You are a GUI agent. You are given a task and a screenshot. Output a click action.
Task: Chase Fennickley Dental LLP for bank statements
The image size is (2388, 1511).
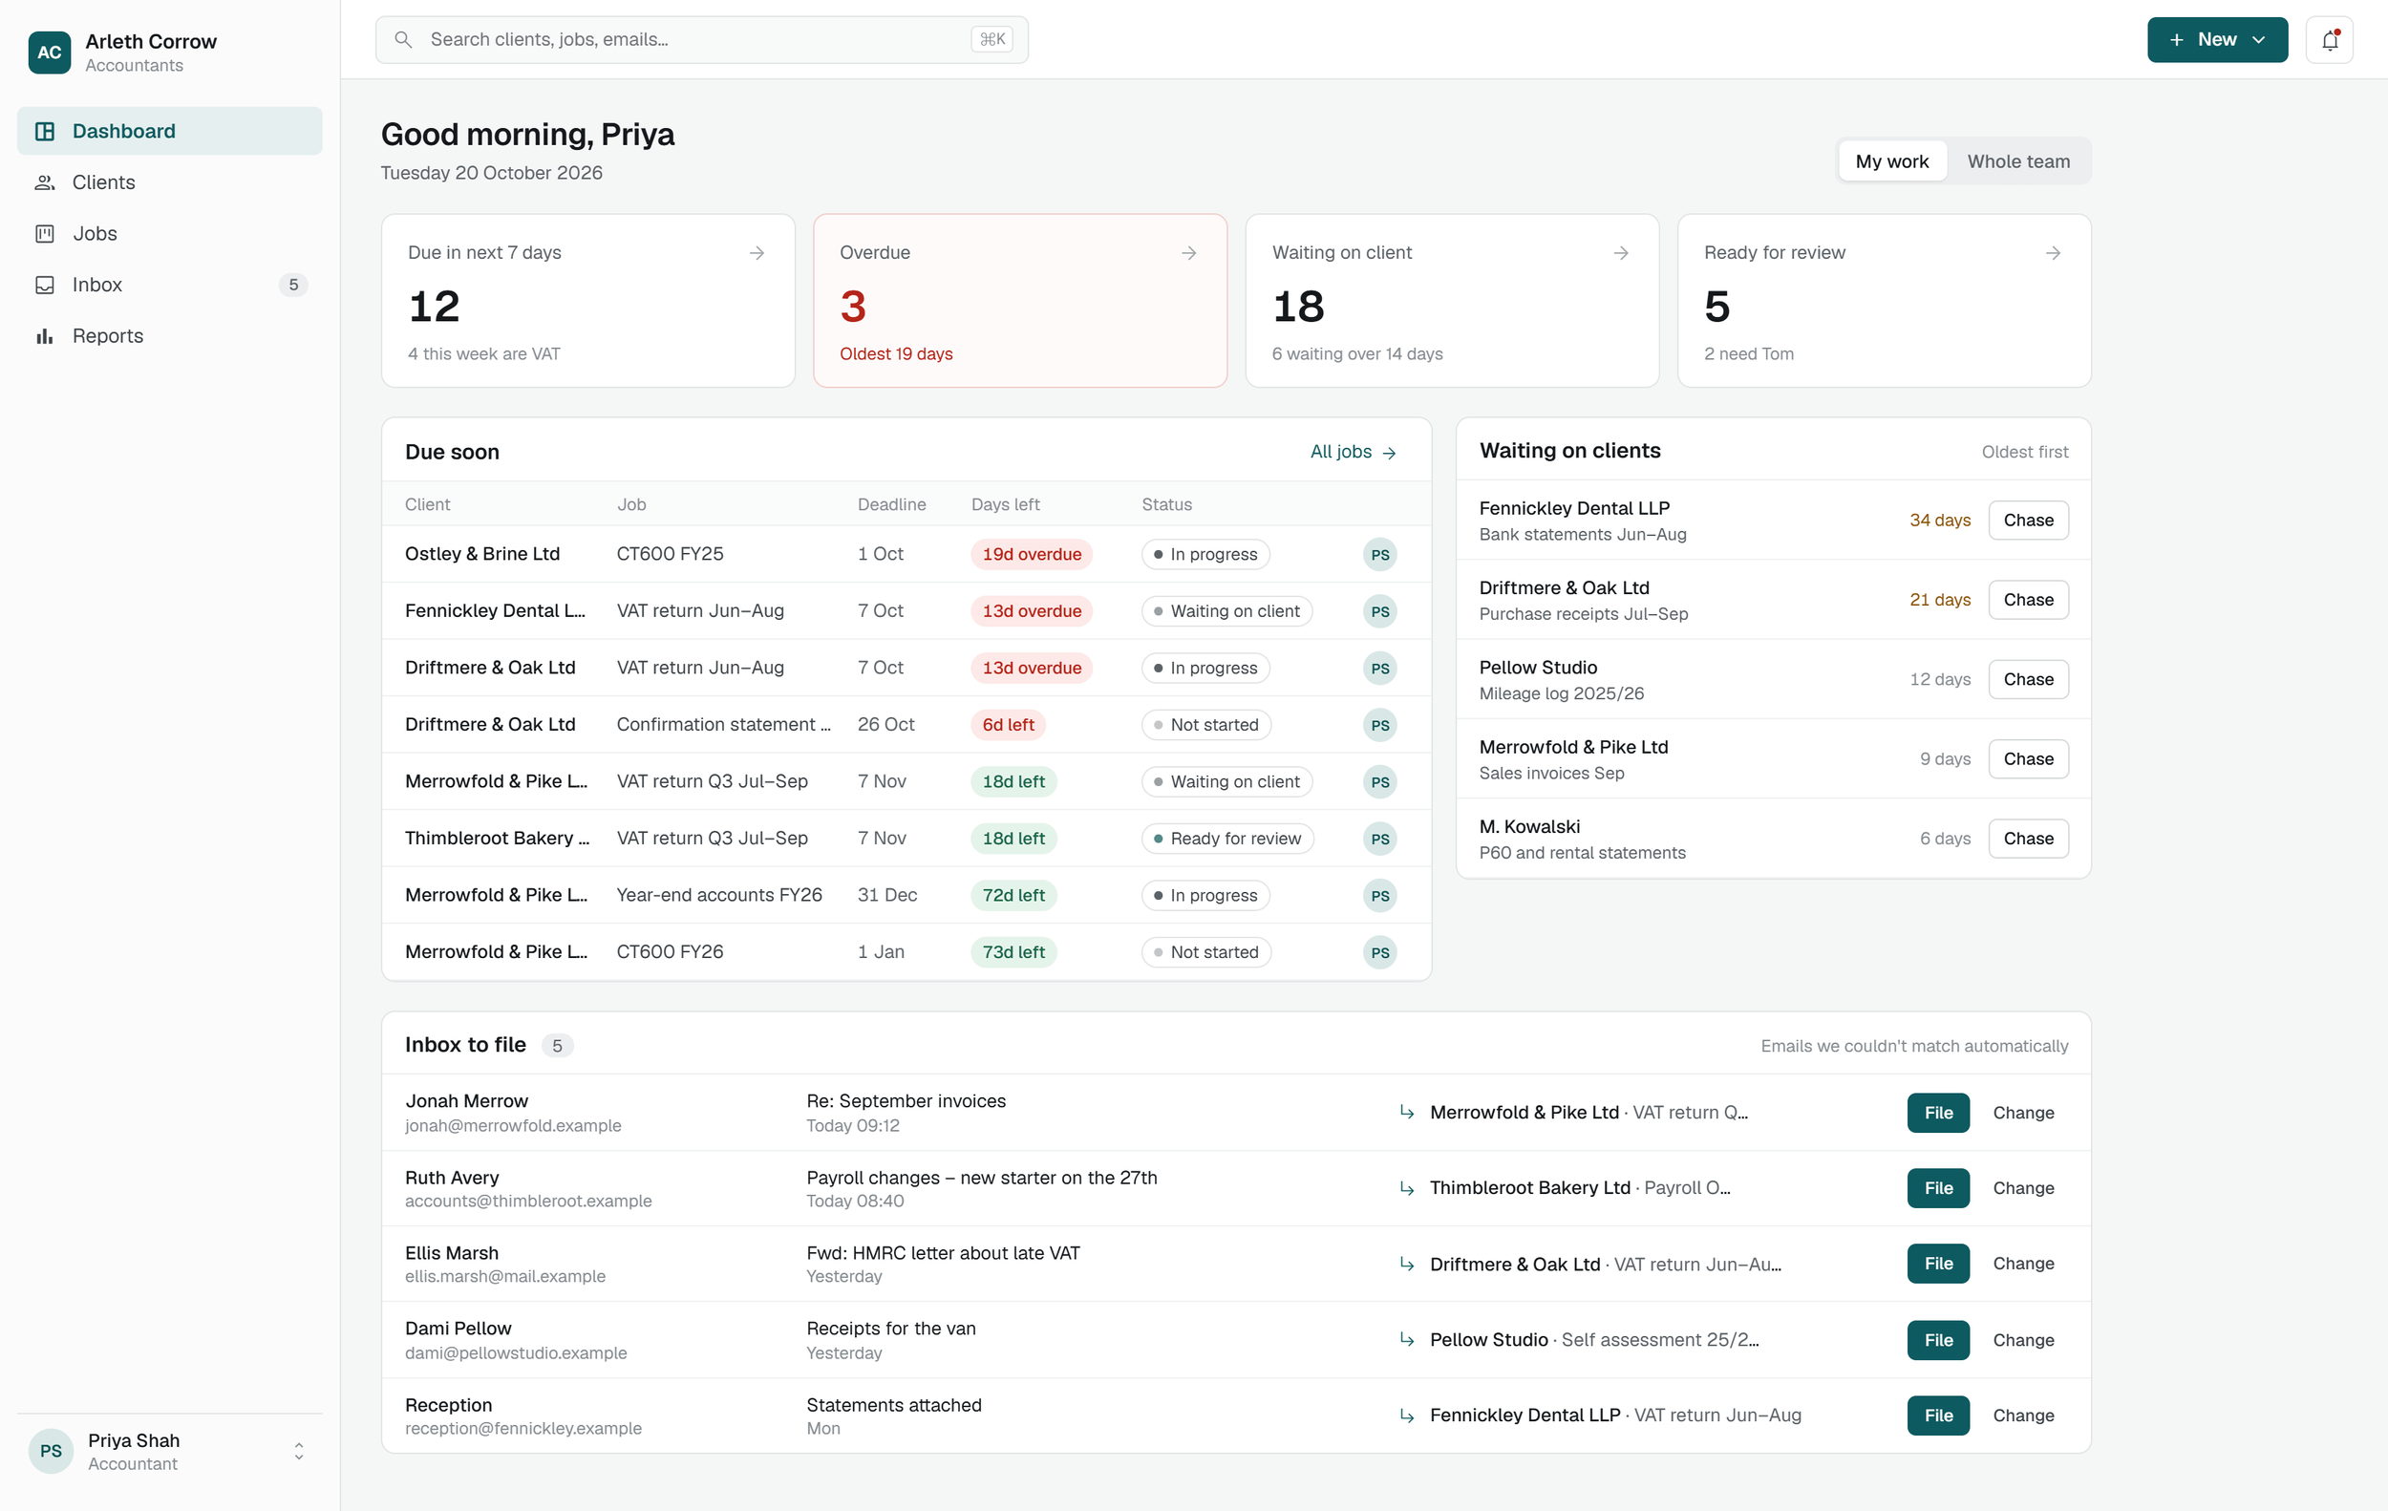(2027, 520)
